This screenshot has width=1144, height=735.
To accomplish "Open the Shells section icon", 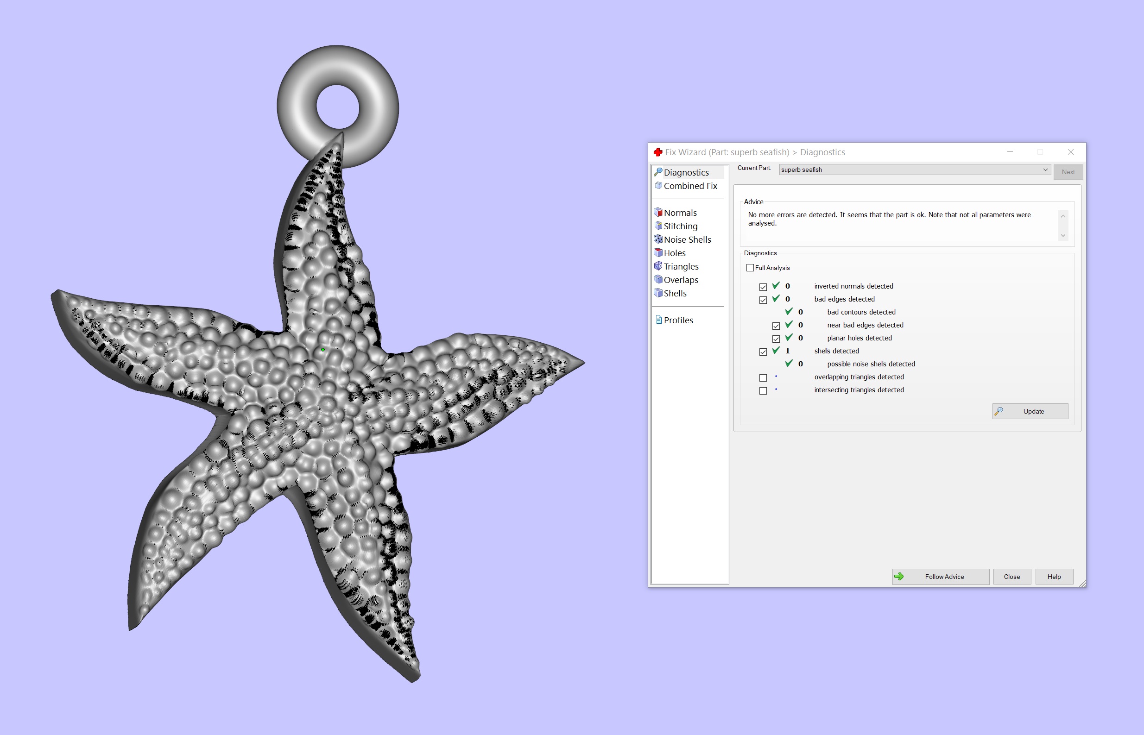I will (658, 293).
